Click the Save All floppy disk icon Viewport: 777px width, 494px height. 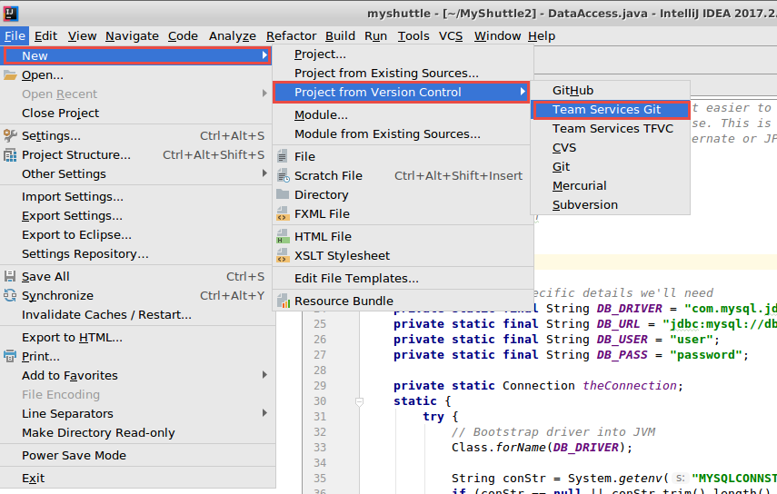[x=10, y=276]
